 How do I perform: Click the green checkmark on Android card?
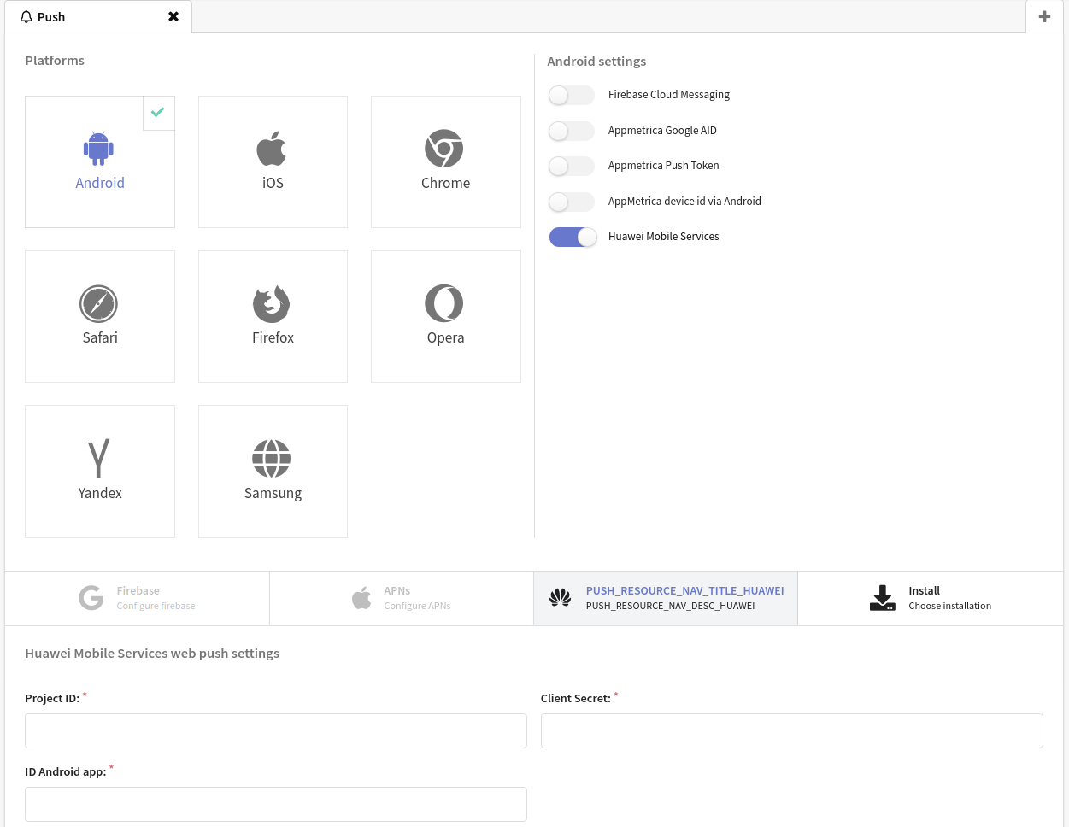(x=158, y=112)
